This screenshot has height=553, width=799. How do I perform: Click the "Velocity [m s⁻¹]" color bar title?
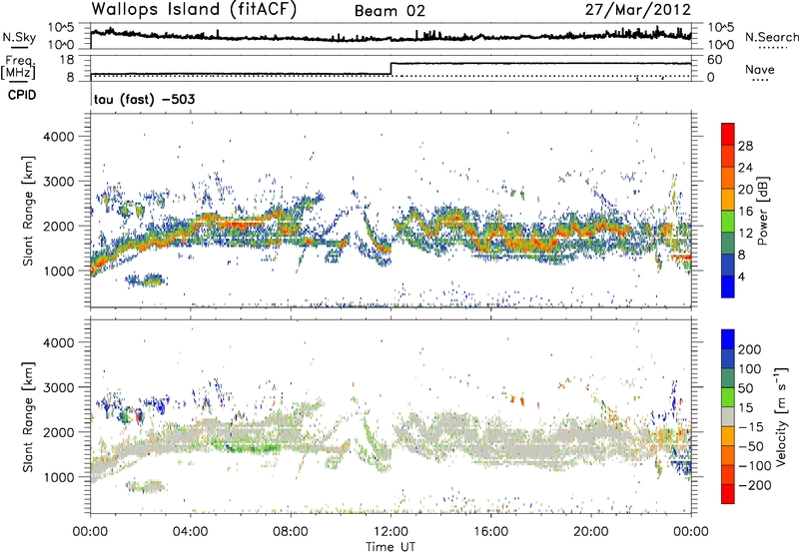[781, 417]
